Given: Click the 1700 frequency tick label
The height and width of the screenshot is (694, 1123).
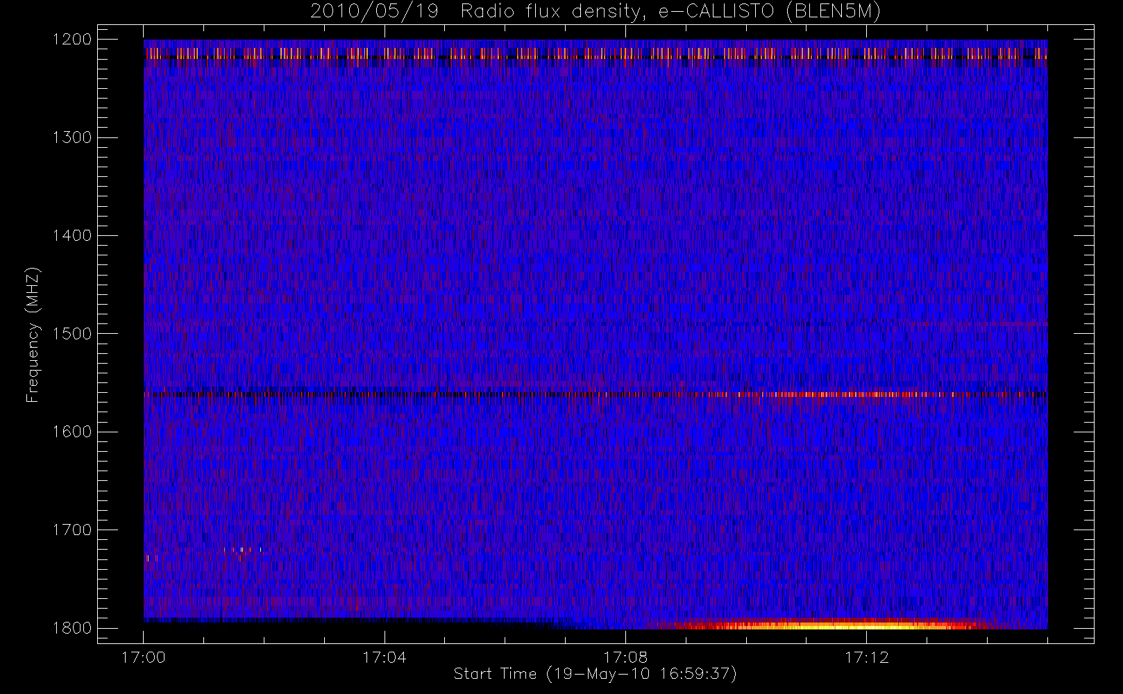Looking at the screenshot, I should coord(72,530).
